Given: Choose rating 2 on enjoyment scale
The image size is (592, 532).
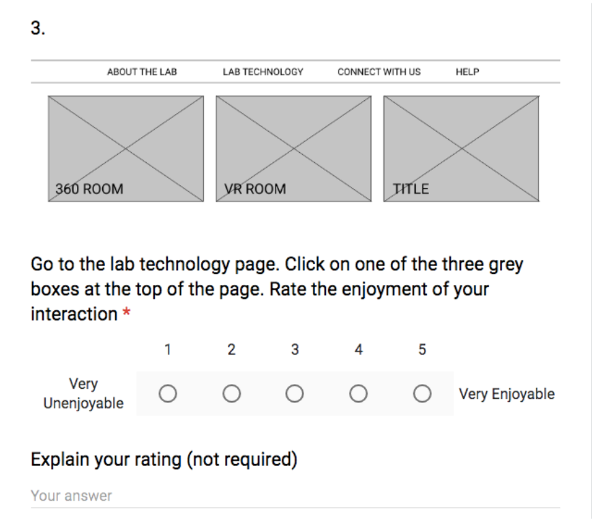Looking at the screenshot, I should [231, 394].
